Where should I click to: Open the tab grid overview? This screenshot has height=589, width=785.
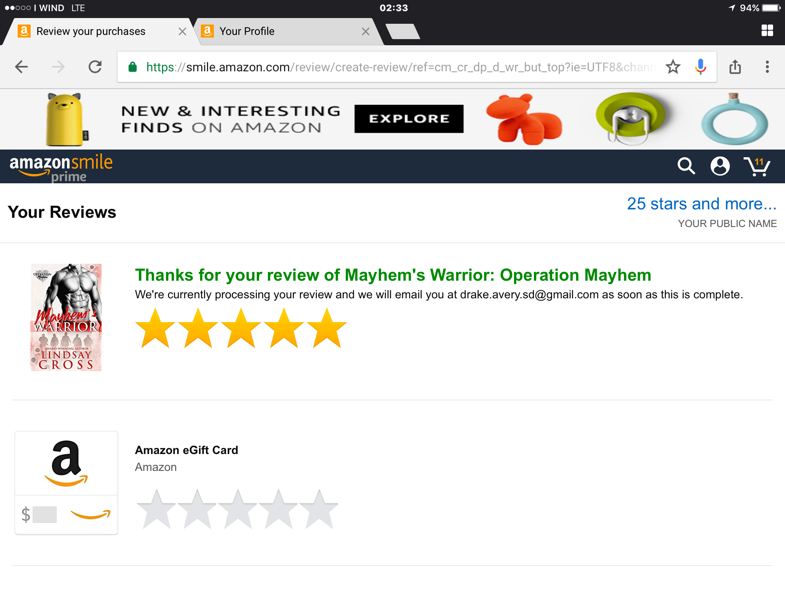767,31
